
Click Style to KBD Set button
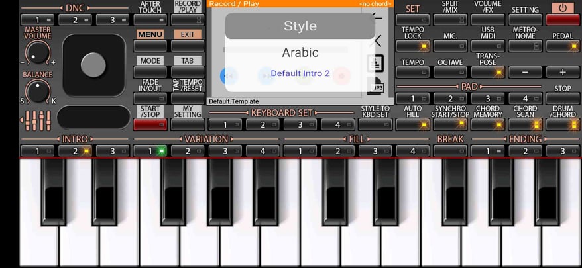(375, 124)
